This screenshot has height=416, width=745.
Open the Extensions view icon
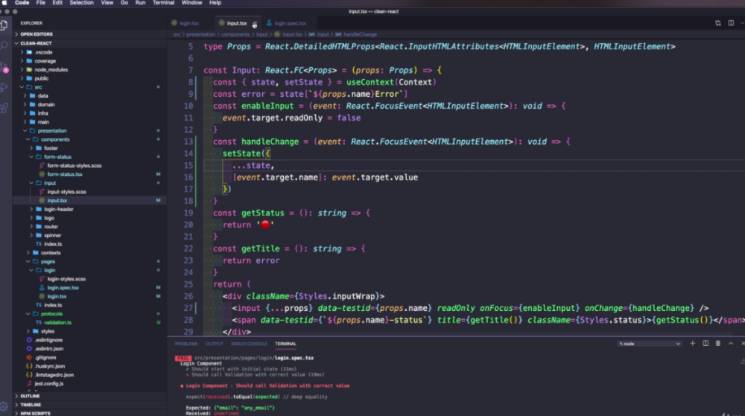4,108
